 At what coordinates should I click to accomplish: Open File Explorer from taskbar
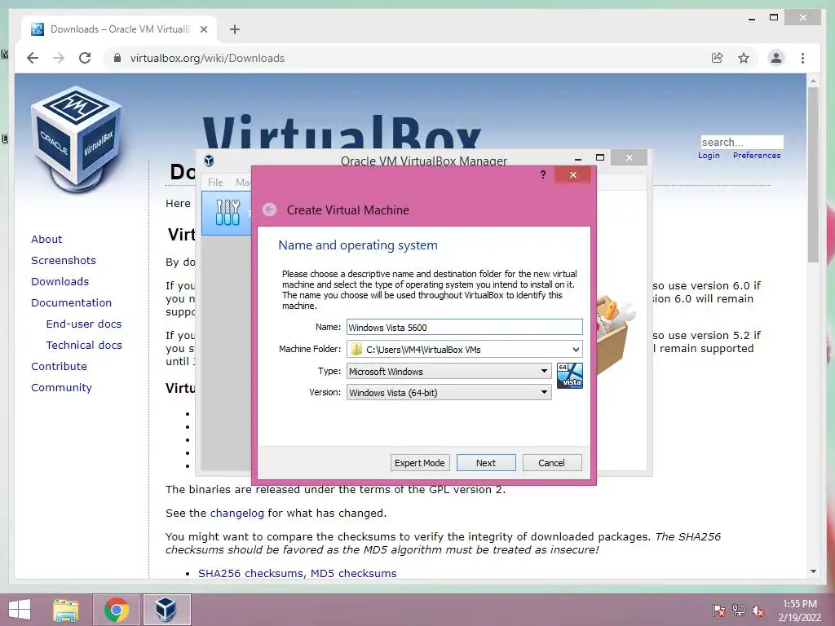[65, 610]
